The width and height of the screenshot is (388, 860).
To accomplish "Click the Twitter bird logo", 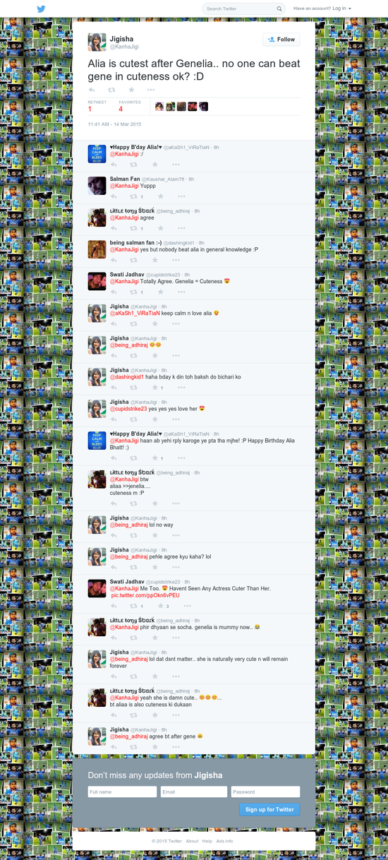I will (41, 8).
